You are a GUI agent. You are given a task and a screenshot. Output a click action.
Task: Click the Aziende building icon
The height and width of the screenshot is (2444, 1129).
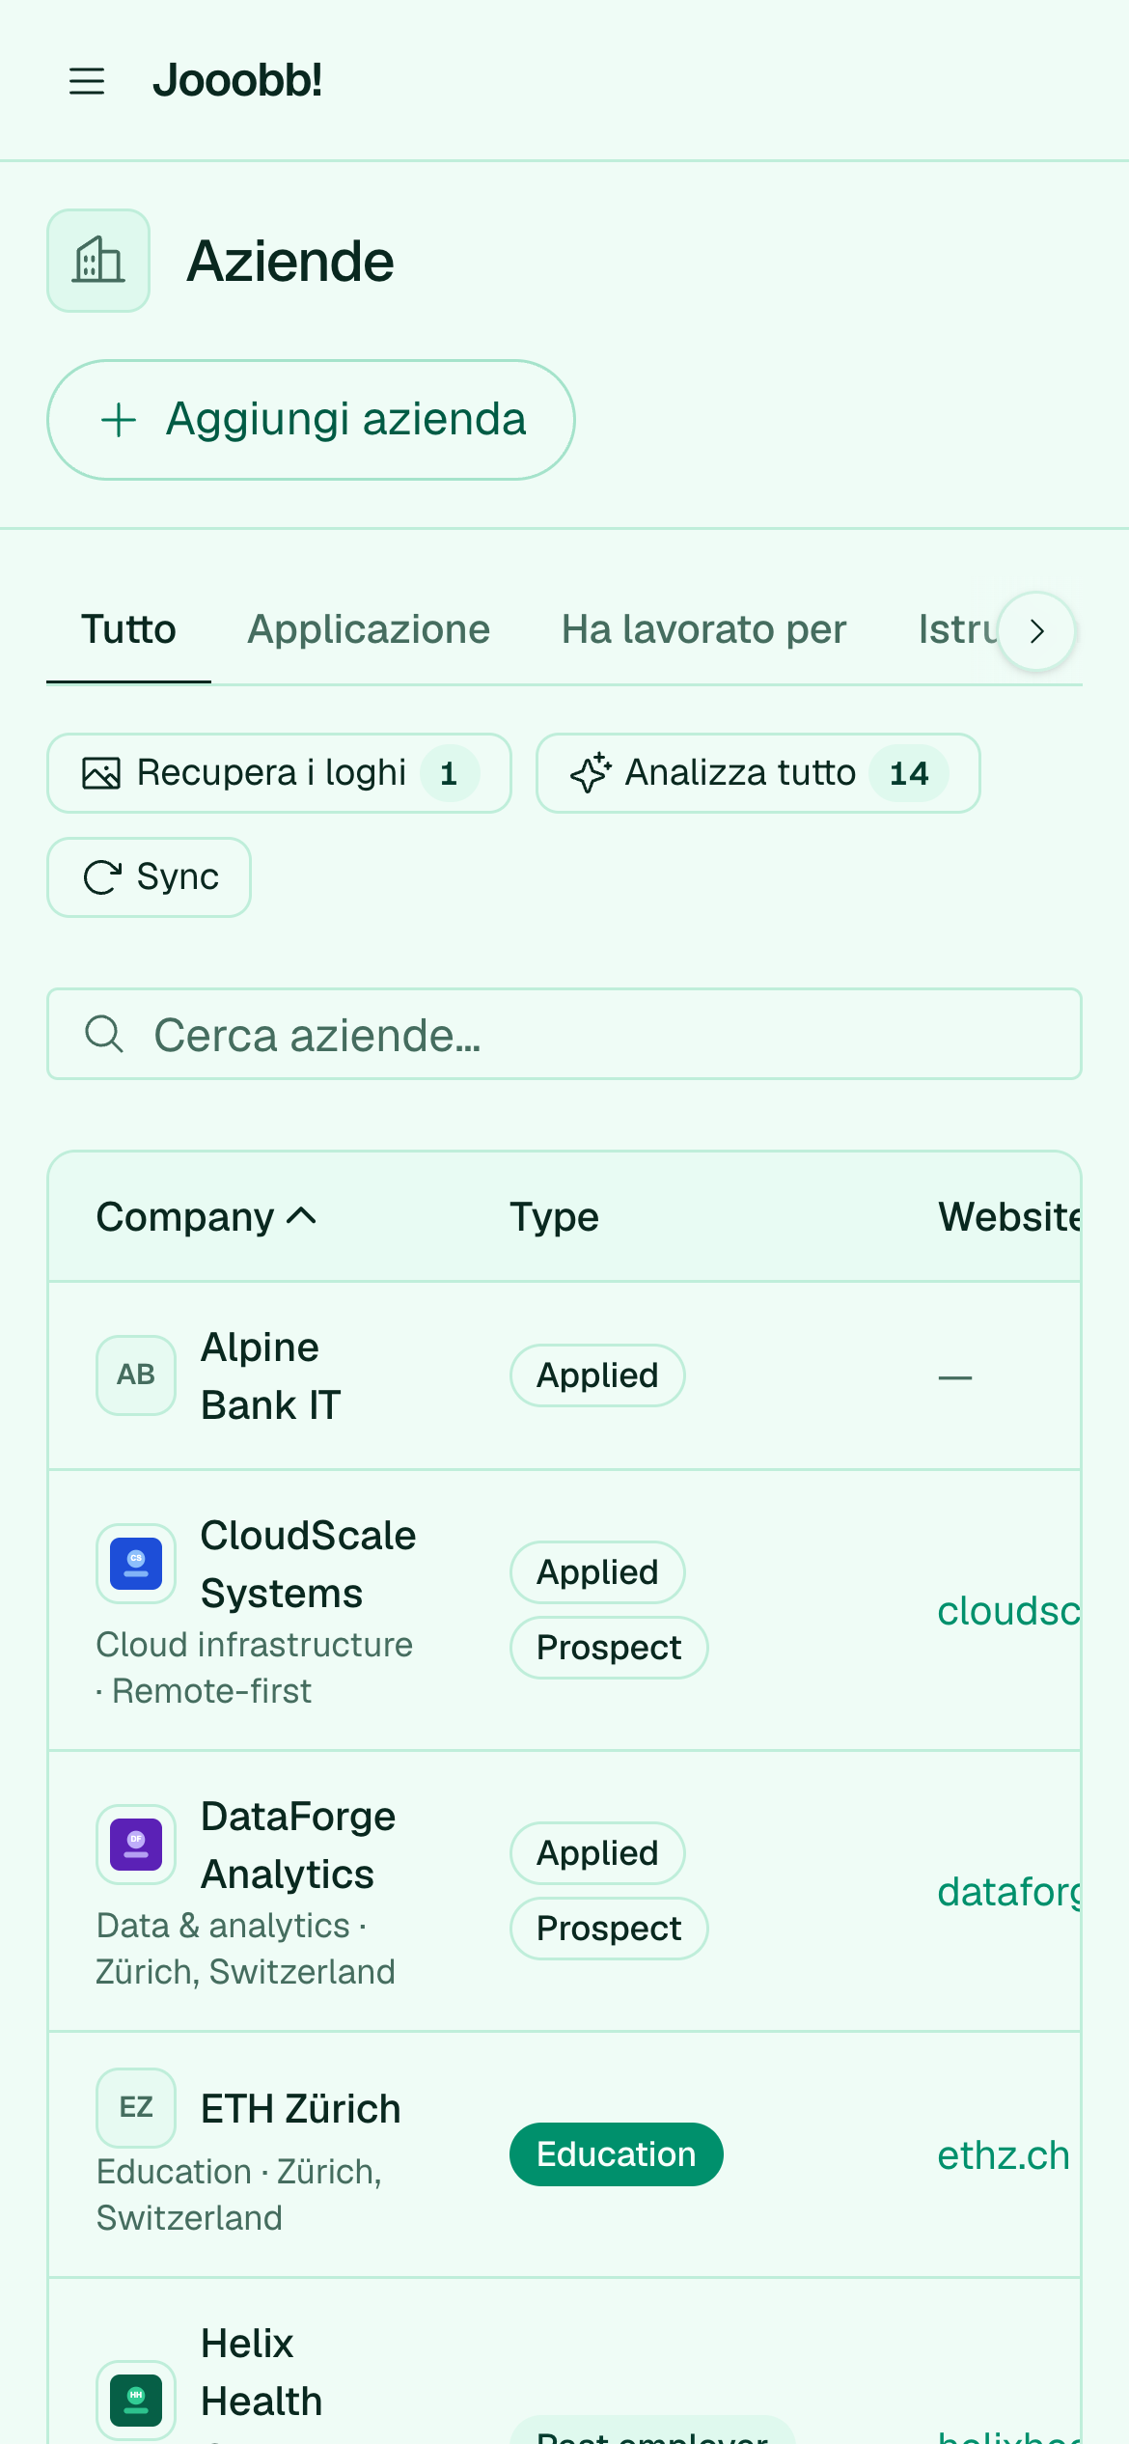coord(98,261)
